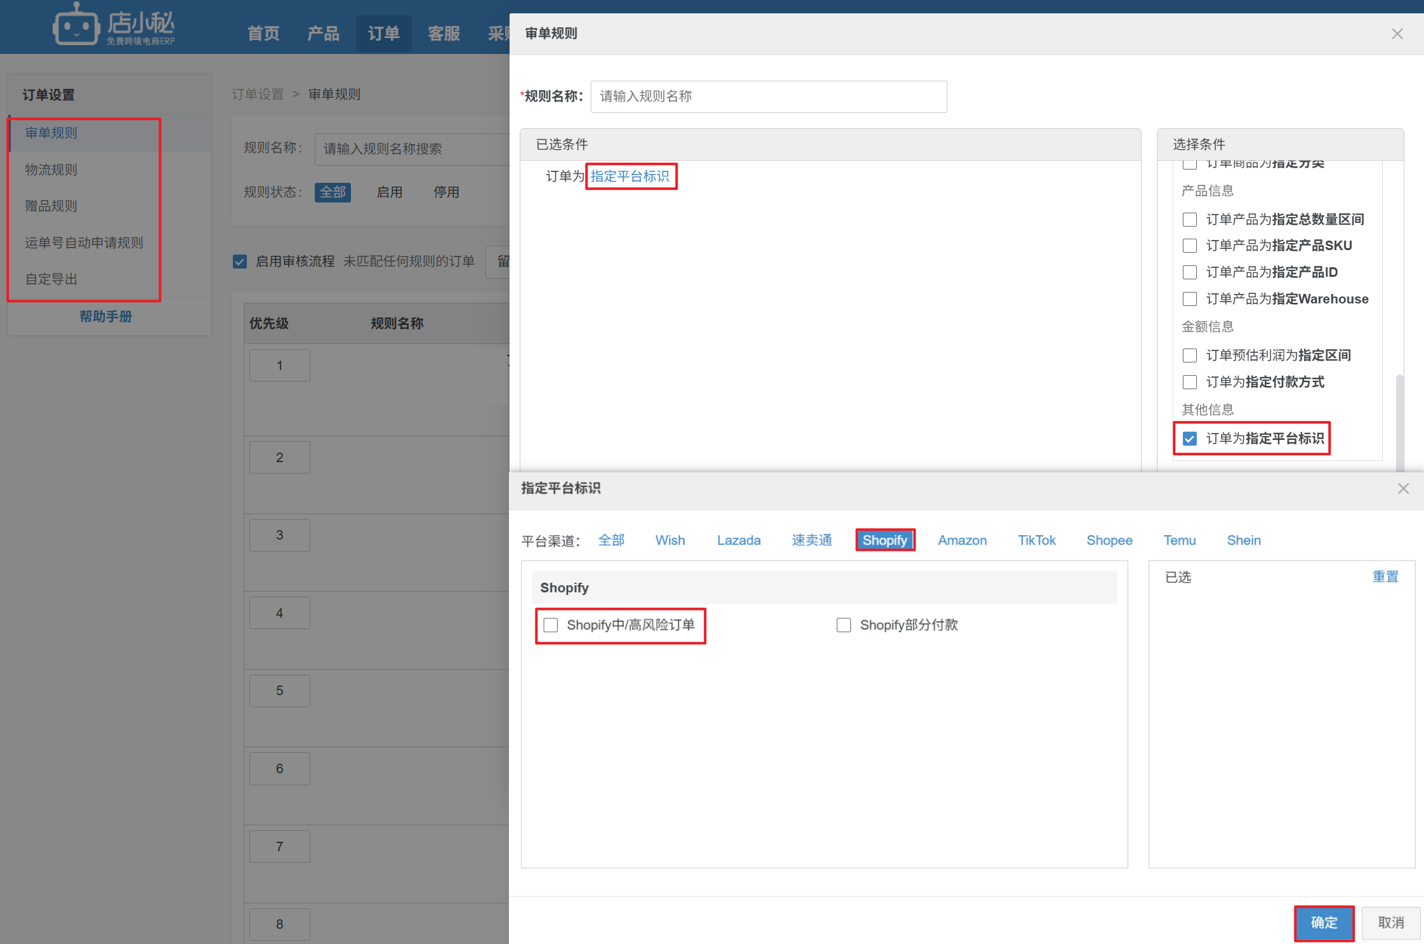
Task: Toggle 订单产品为指定产品SKU checkbox
Action: point(1190,246)
